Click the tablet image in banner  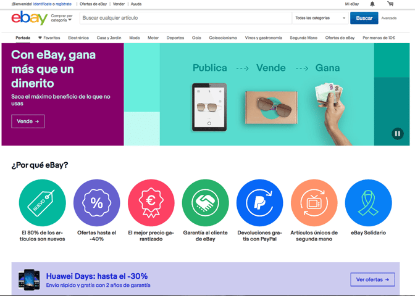pos(209,107)
